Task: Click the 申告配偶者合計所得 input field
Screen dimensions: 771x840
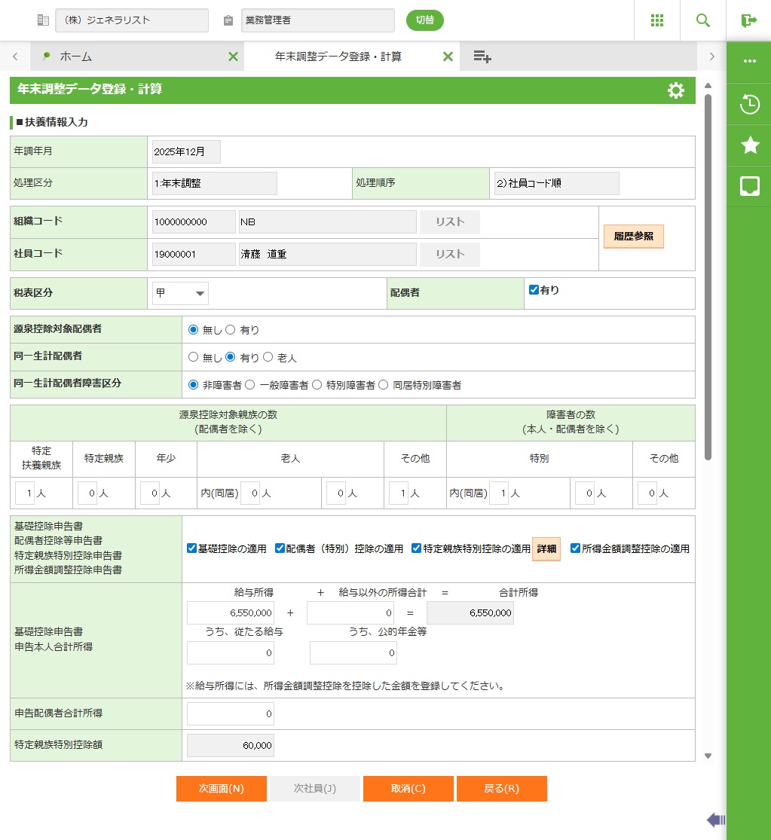Action: [231, 713]
